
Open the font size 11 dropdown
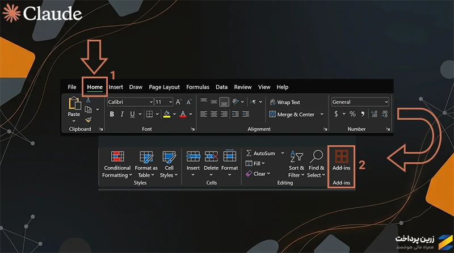tap(171, 102)
